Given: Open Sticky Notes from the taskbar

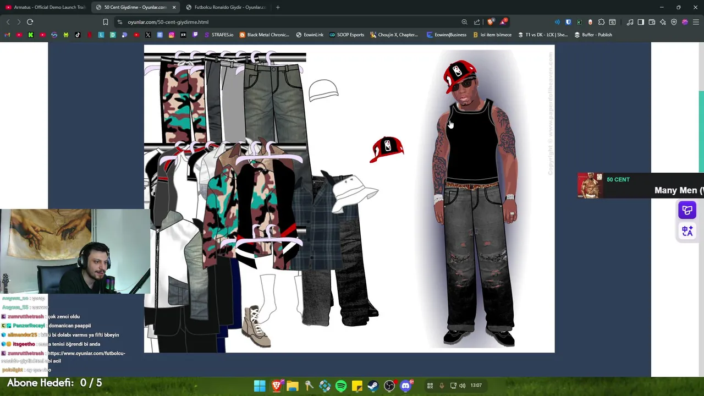Looking at the screenshot, I should click(x=357, y=386).
